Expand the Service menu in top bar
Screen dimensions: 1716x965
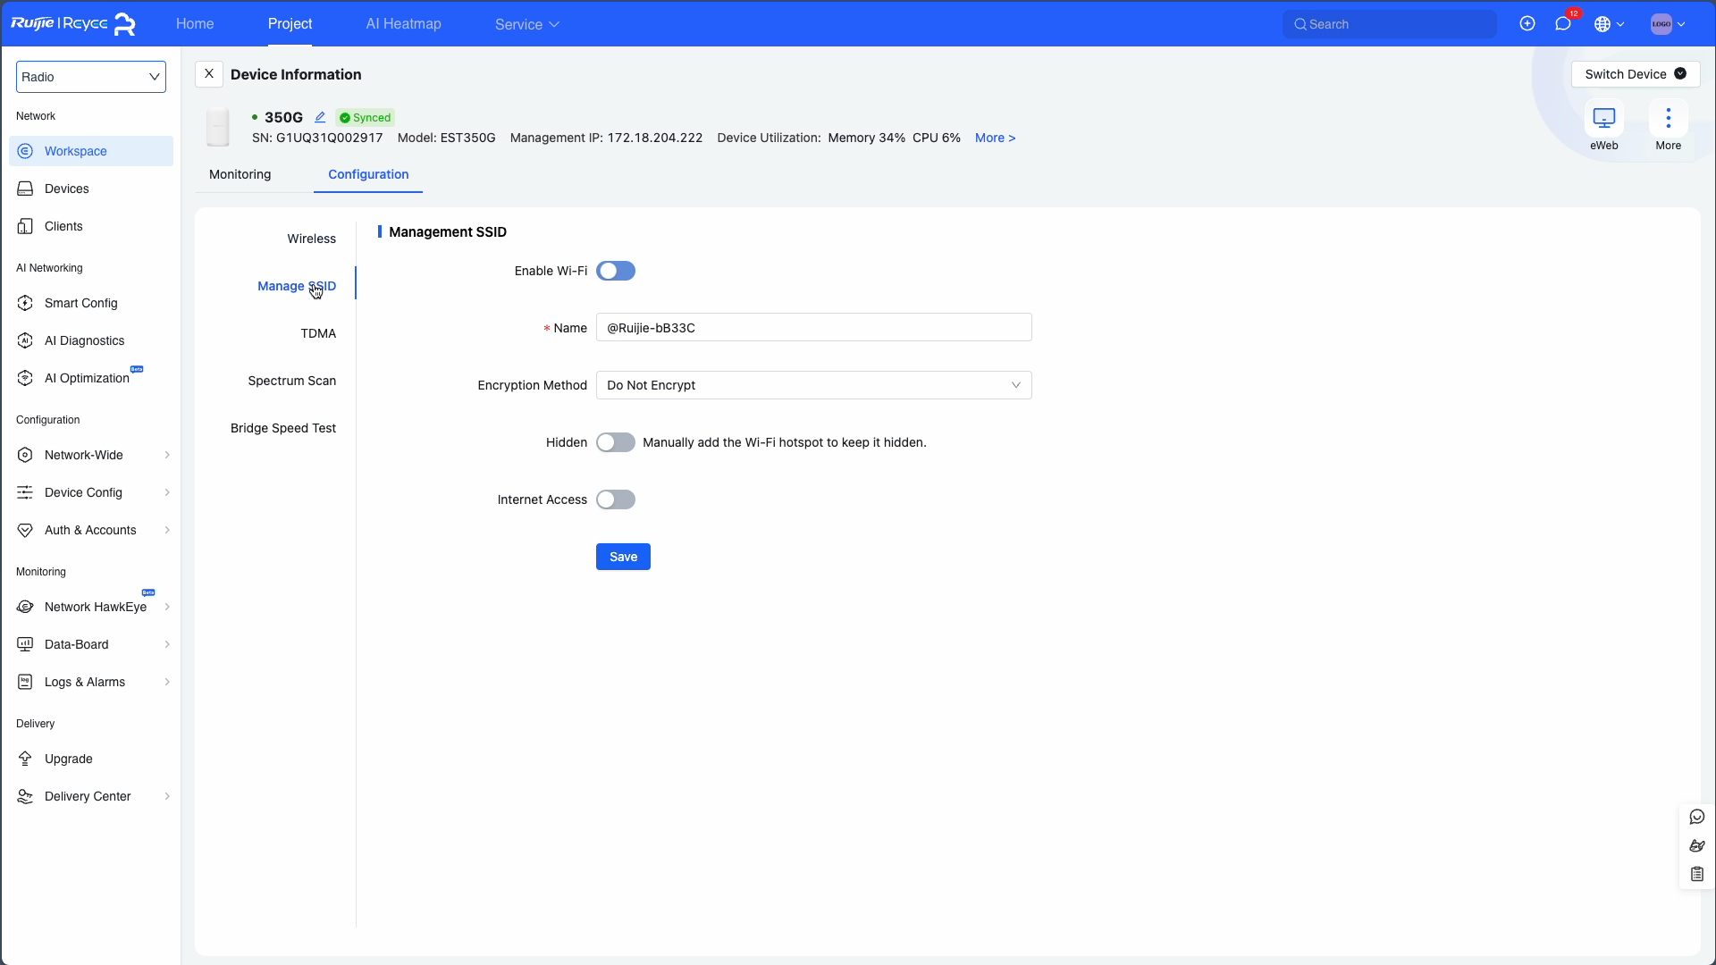(x=526, y=24)
